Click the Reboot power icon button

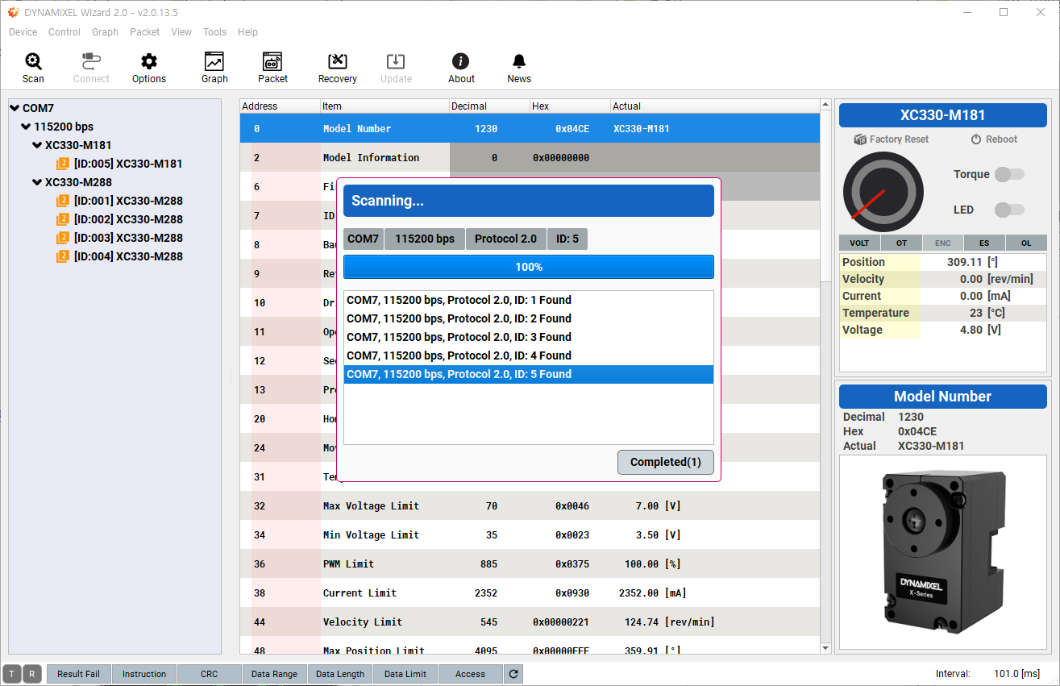[x=994, y=139]
